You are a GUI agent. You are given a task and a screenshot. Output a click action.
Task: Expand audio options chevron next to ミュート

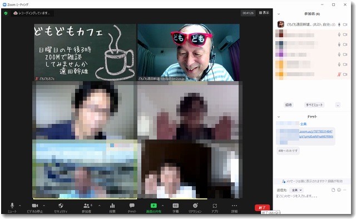[x=20, y=206]
